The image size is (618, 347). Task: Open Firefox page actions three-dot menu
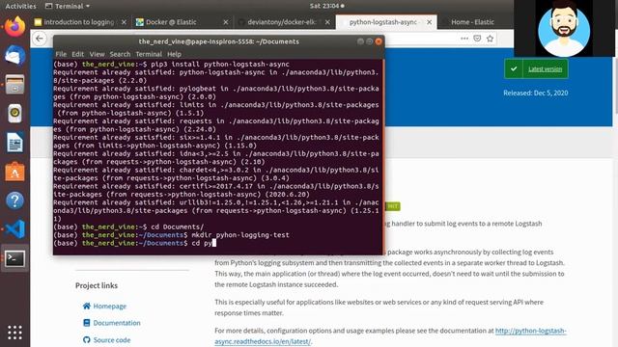click(464, 39)
